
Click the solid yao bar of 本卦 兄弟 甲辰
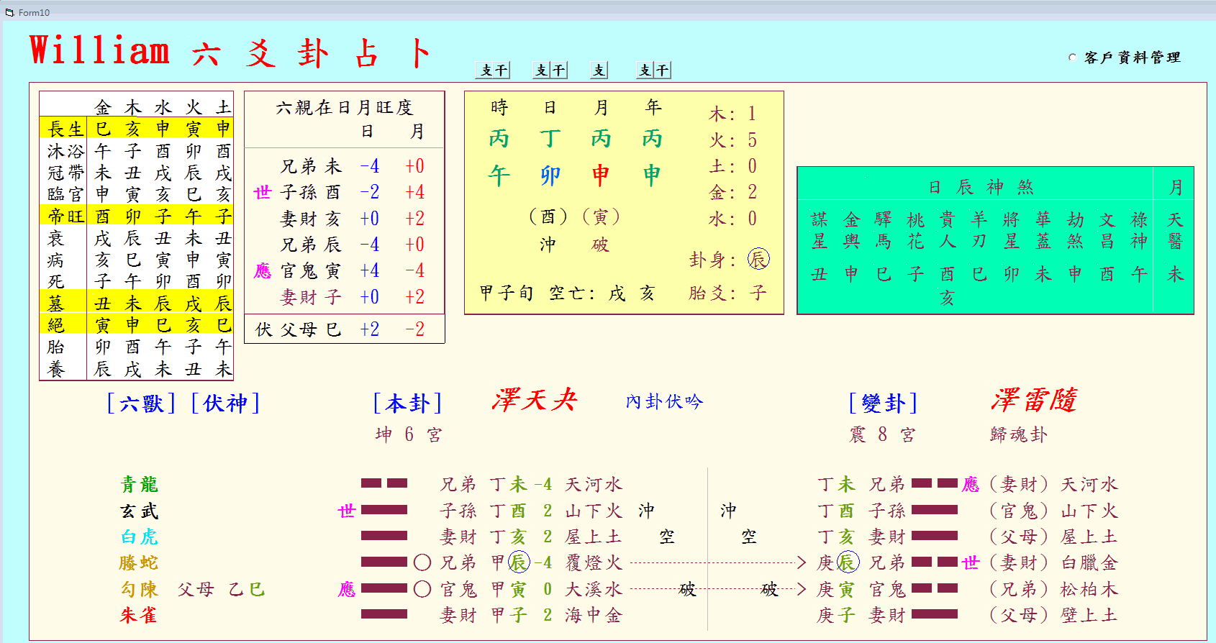point(384,562)
